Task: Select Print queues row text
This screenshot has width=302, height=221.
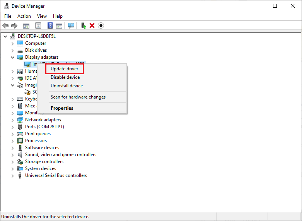Action: tap(38, 134)
